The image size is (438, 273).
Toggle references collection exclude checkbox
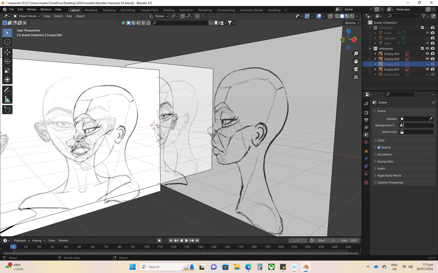422,49
